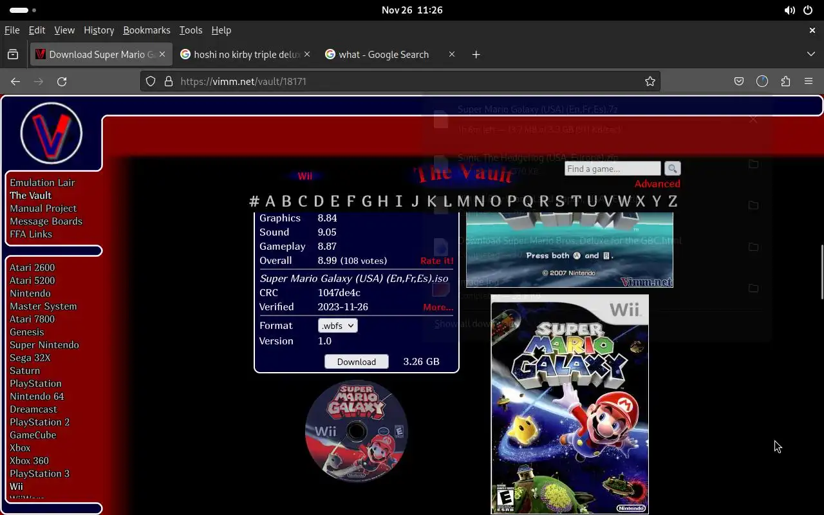
Task: Click the Vimm's Lair V logo
Action: pos(51,133)
